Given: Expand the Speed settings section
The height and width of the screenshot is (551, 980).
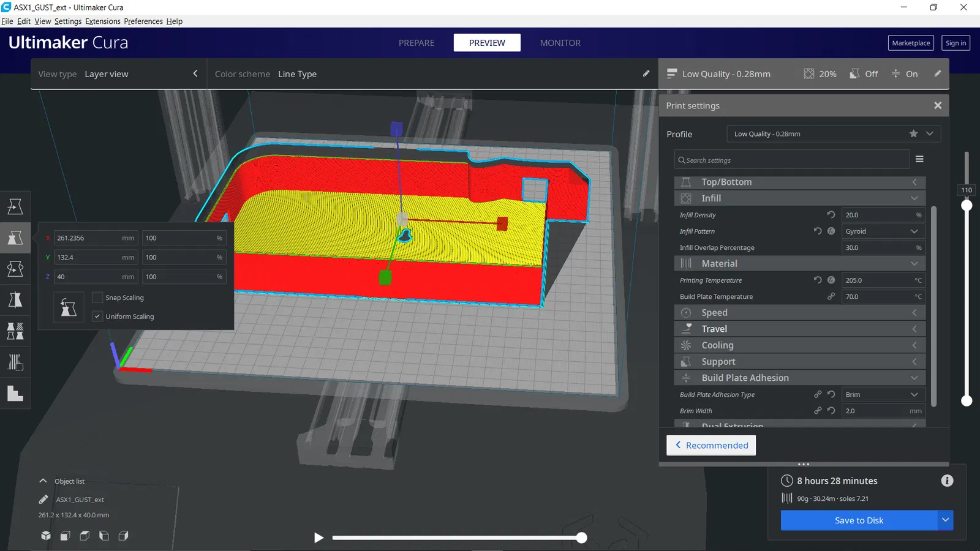Looking at the screenshot, I should (799, 313).
